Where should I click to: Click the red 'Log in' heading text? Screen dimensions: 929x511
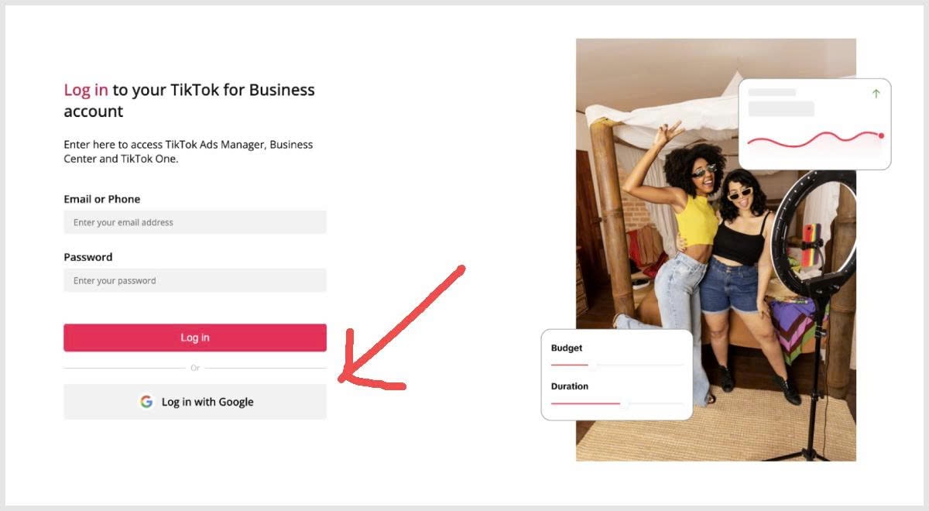click(x=86, y=90)
